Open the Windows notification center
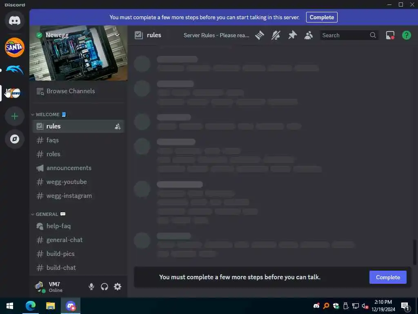Image resolution: width=418 pixels, height=314 pixels. coord(405,306)
